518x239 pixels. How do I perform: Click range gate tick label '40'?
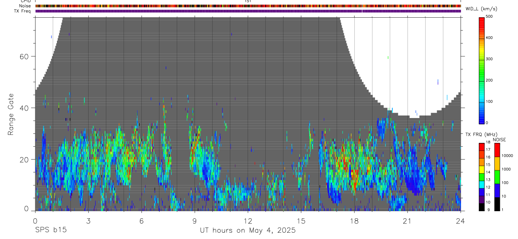coord(24,108)
